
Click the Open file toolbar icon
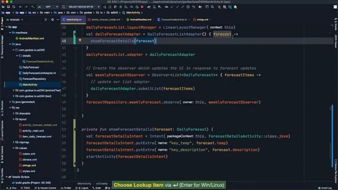pos(3,7)
